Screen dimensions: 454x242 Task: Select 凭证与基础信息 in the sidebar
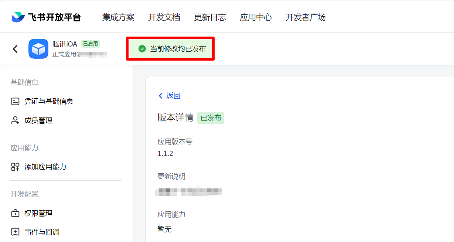click(x=49, y=101)
